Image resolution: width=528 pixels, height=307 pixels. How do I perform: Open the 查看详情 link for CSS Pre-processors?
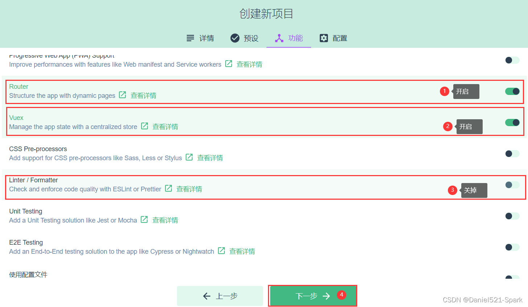coord(210,157)
